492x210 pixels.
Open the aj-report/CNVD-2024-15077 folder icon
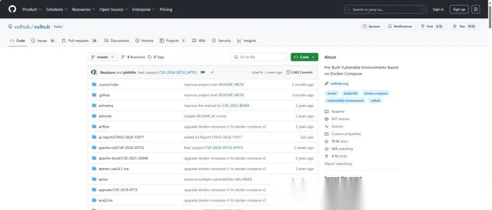point(94,137)
